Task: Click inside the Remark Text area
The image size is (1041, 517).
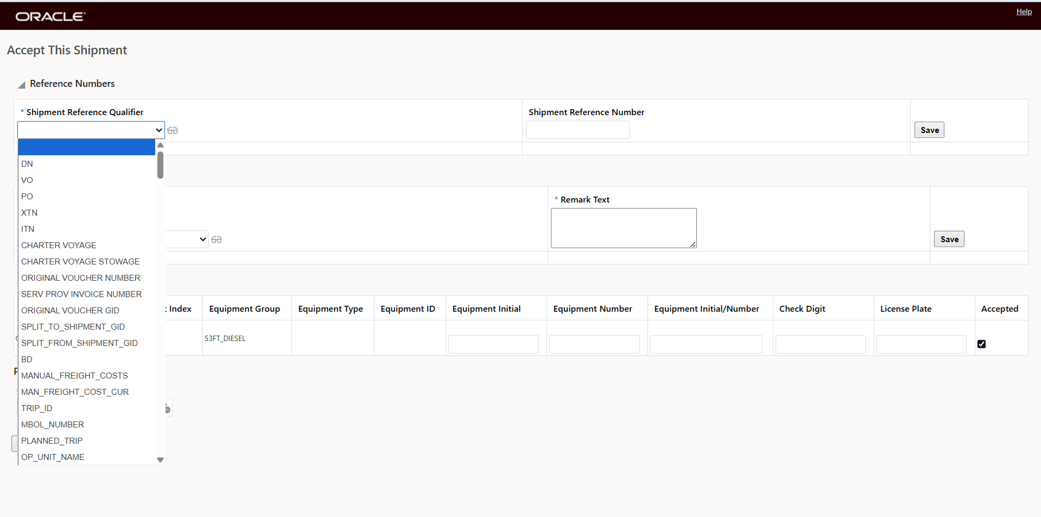Action: [623, 228]
